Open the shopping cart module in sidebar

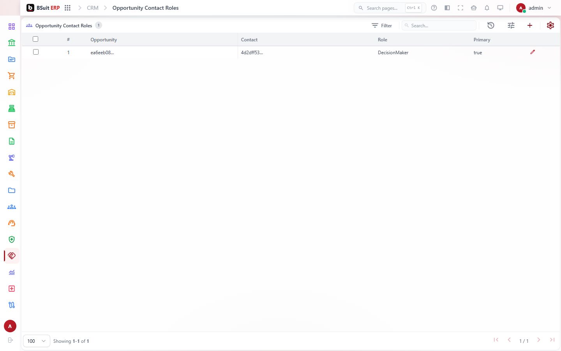[12, 76]
